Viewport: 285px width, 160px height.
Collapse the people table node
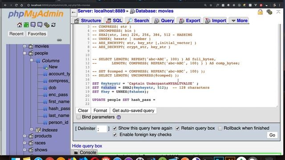tap(24, 53)
